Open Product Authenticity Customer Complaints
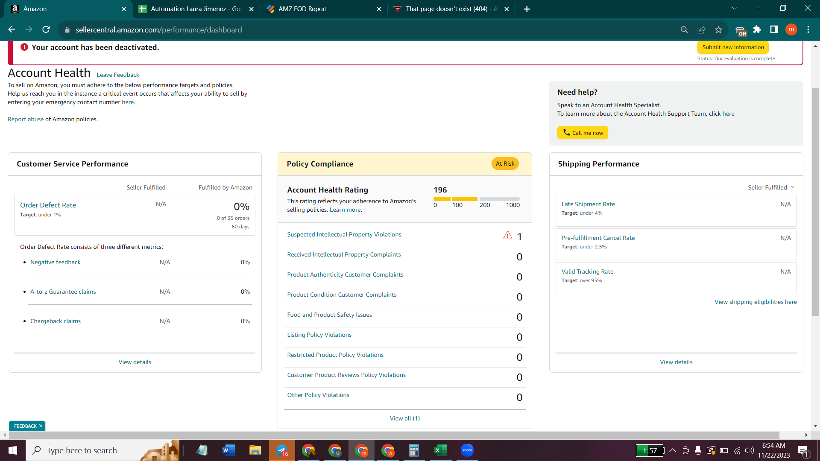This screenshot has height=461, width=820. click(345, 274)
